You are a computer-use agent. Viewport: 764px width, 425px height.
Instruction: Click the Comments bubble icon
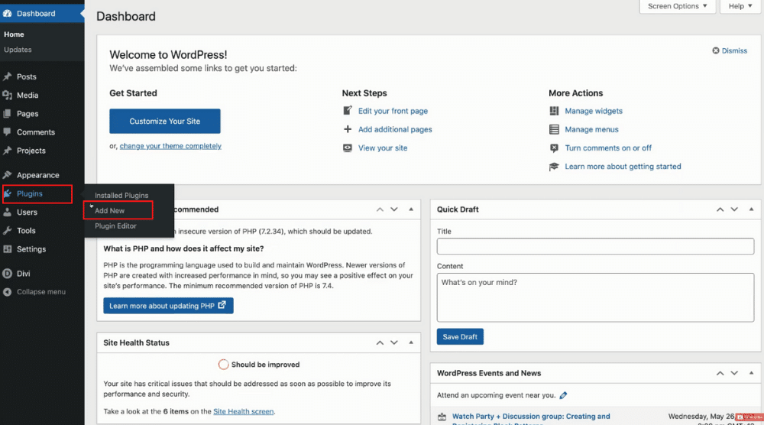click(x=8, y=131)
